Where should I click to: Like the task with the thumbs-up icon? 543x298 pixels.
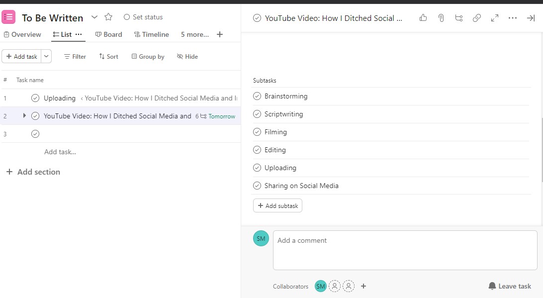423,18
